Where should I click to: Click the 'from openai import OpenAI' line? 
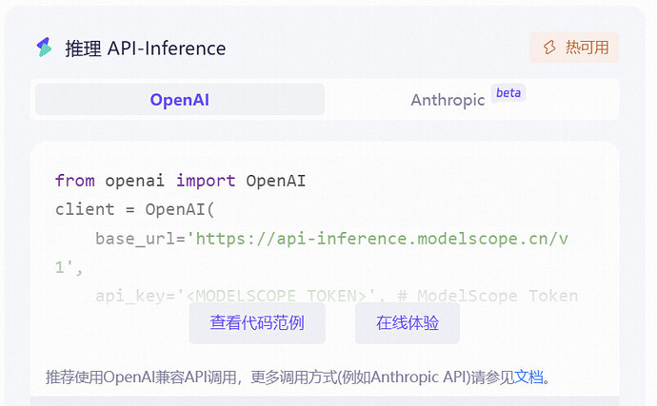pos(180,181)
